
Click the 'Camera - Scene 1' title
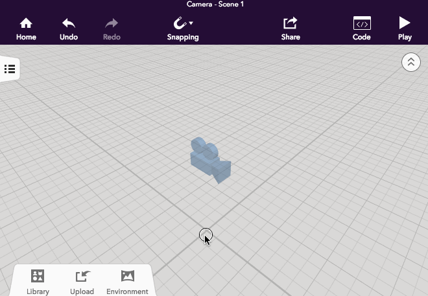pos(214,4)
